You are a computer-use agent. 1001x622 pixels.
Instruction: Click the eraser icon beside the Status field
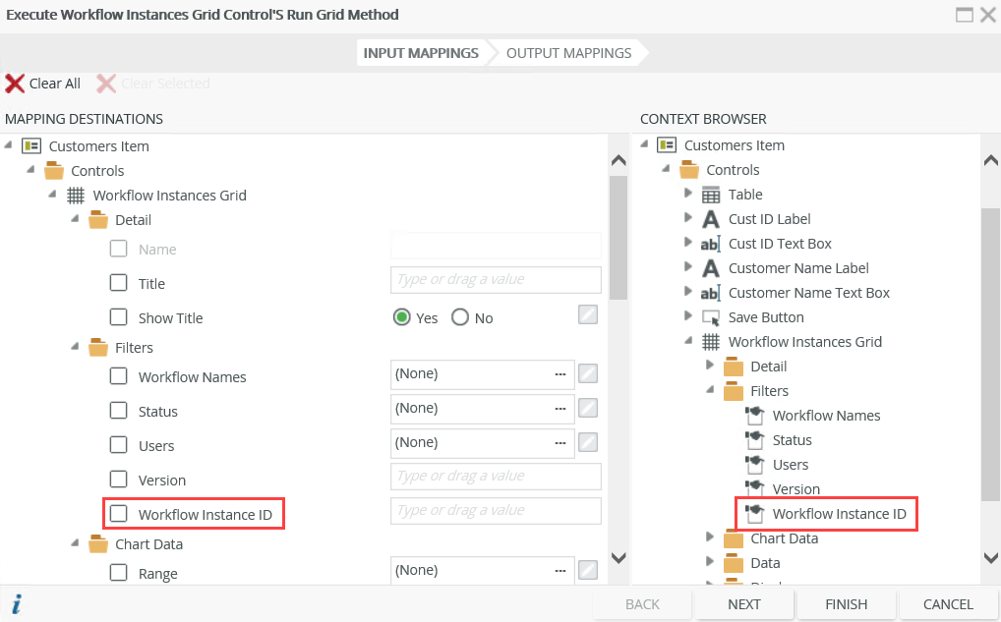click(x=587, y=408)
